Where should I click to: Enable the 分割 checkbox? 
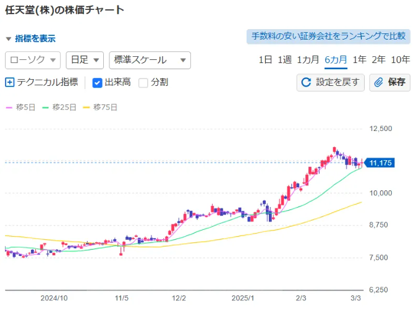click(143, 83)
